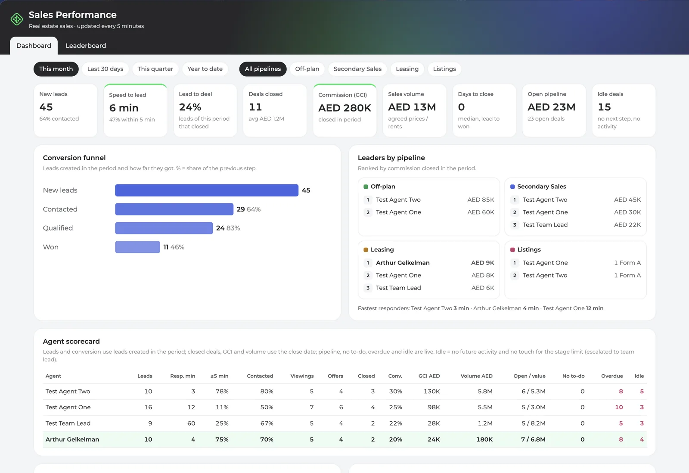Select Test Team Lead scorecard row name
Screen dimensions: 689x473
68,423
